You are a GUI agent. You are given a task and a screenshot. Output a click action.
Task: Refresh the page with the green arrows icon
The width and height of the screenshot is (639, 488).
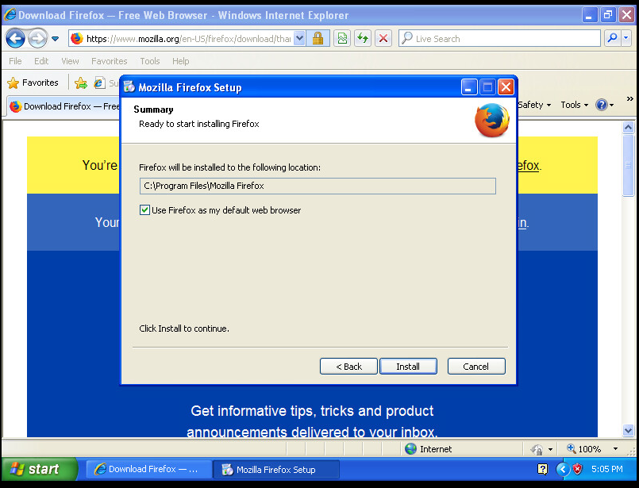coord(363,39)
